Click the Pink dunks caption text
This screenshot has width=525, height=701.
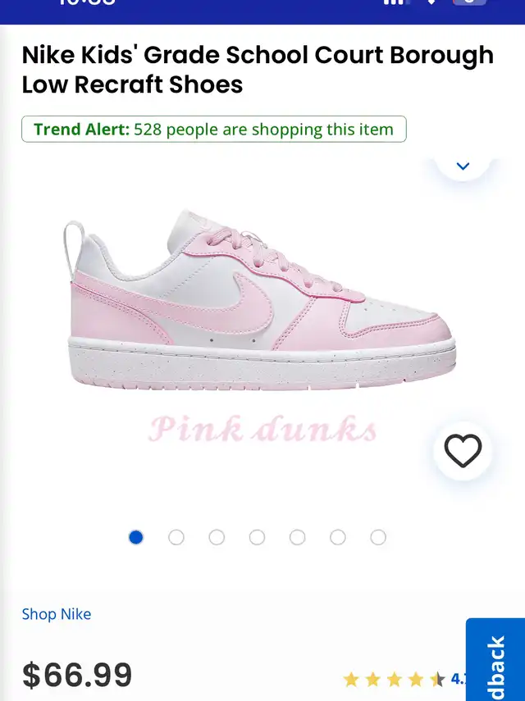point(262,429)
